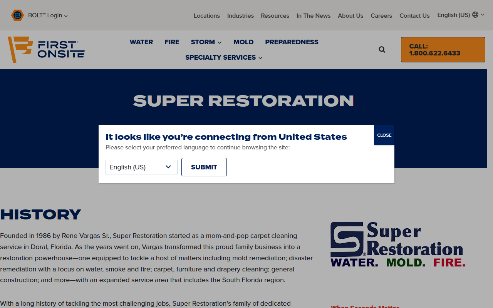Visit In The News page

click(x=314, y=15)
